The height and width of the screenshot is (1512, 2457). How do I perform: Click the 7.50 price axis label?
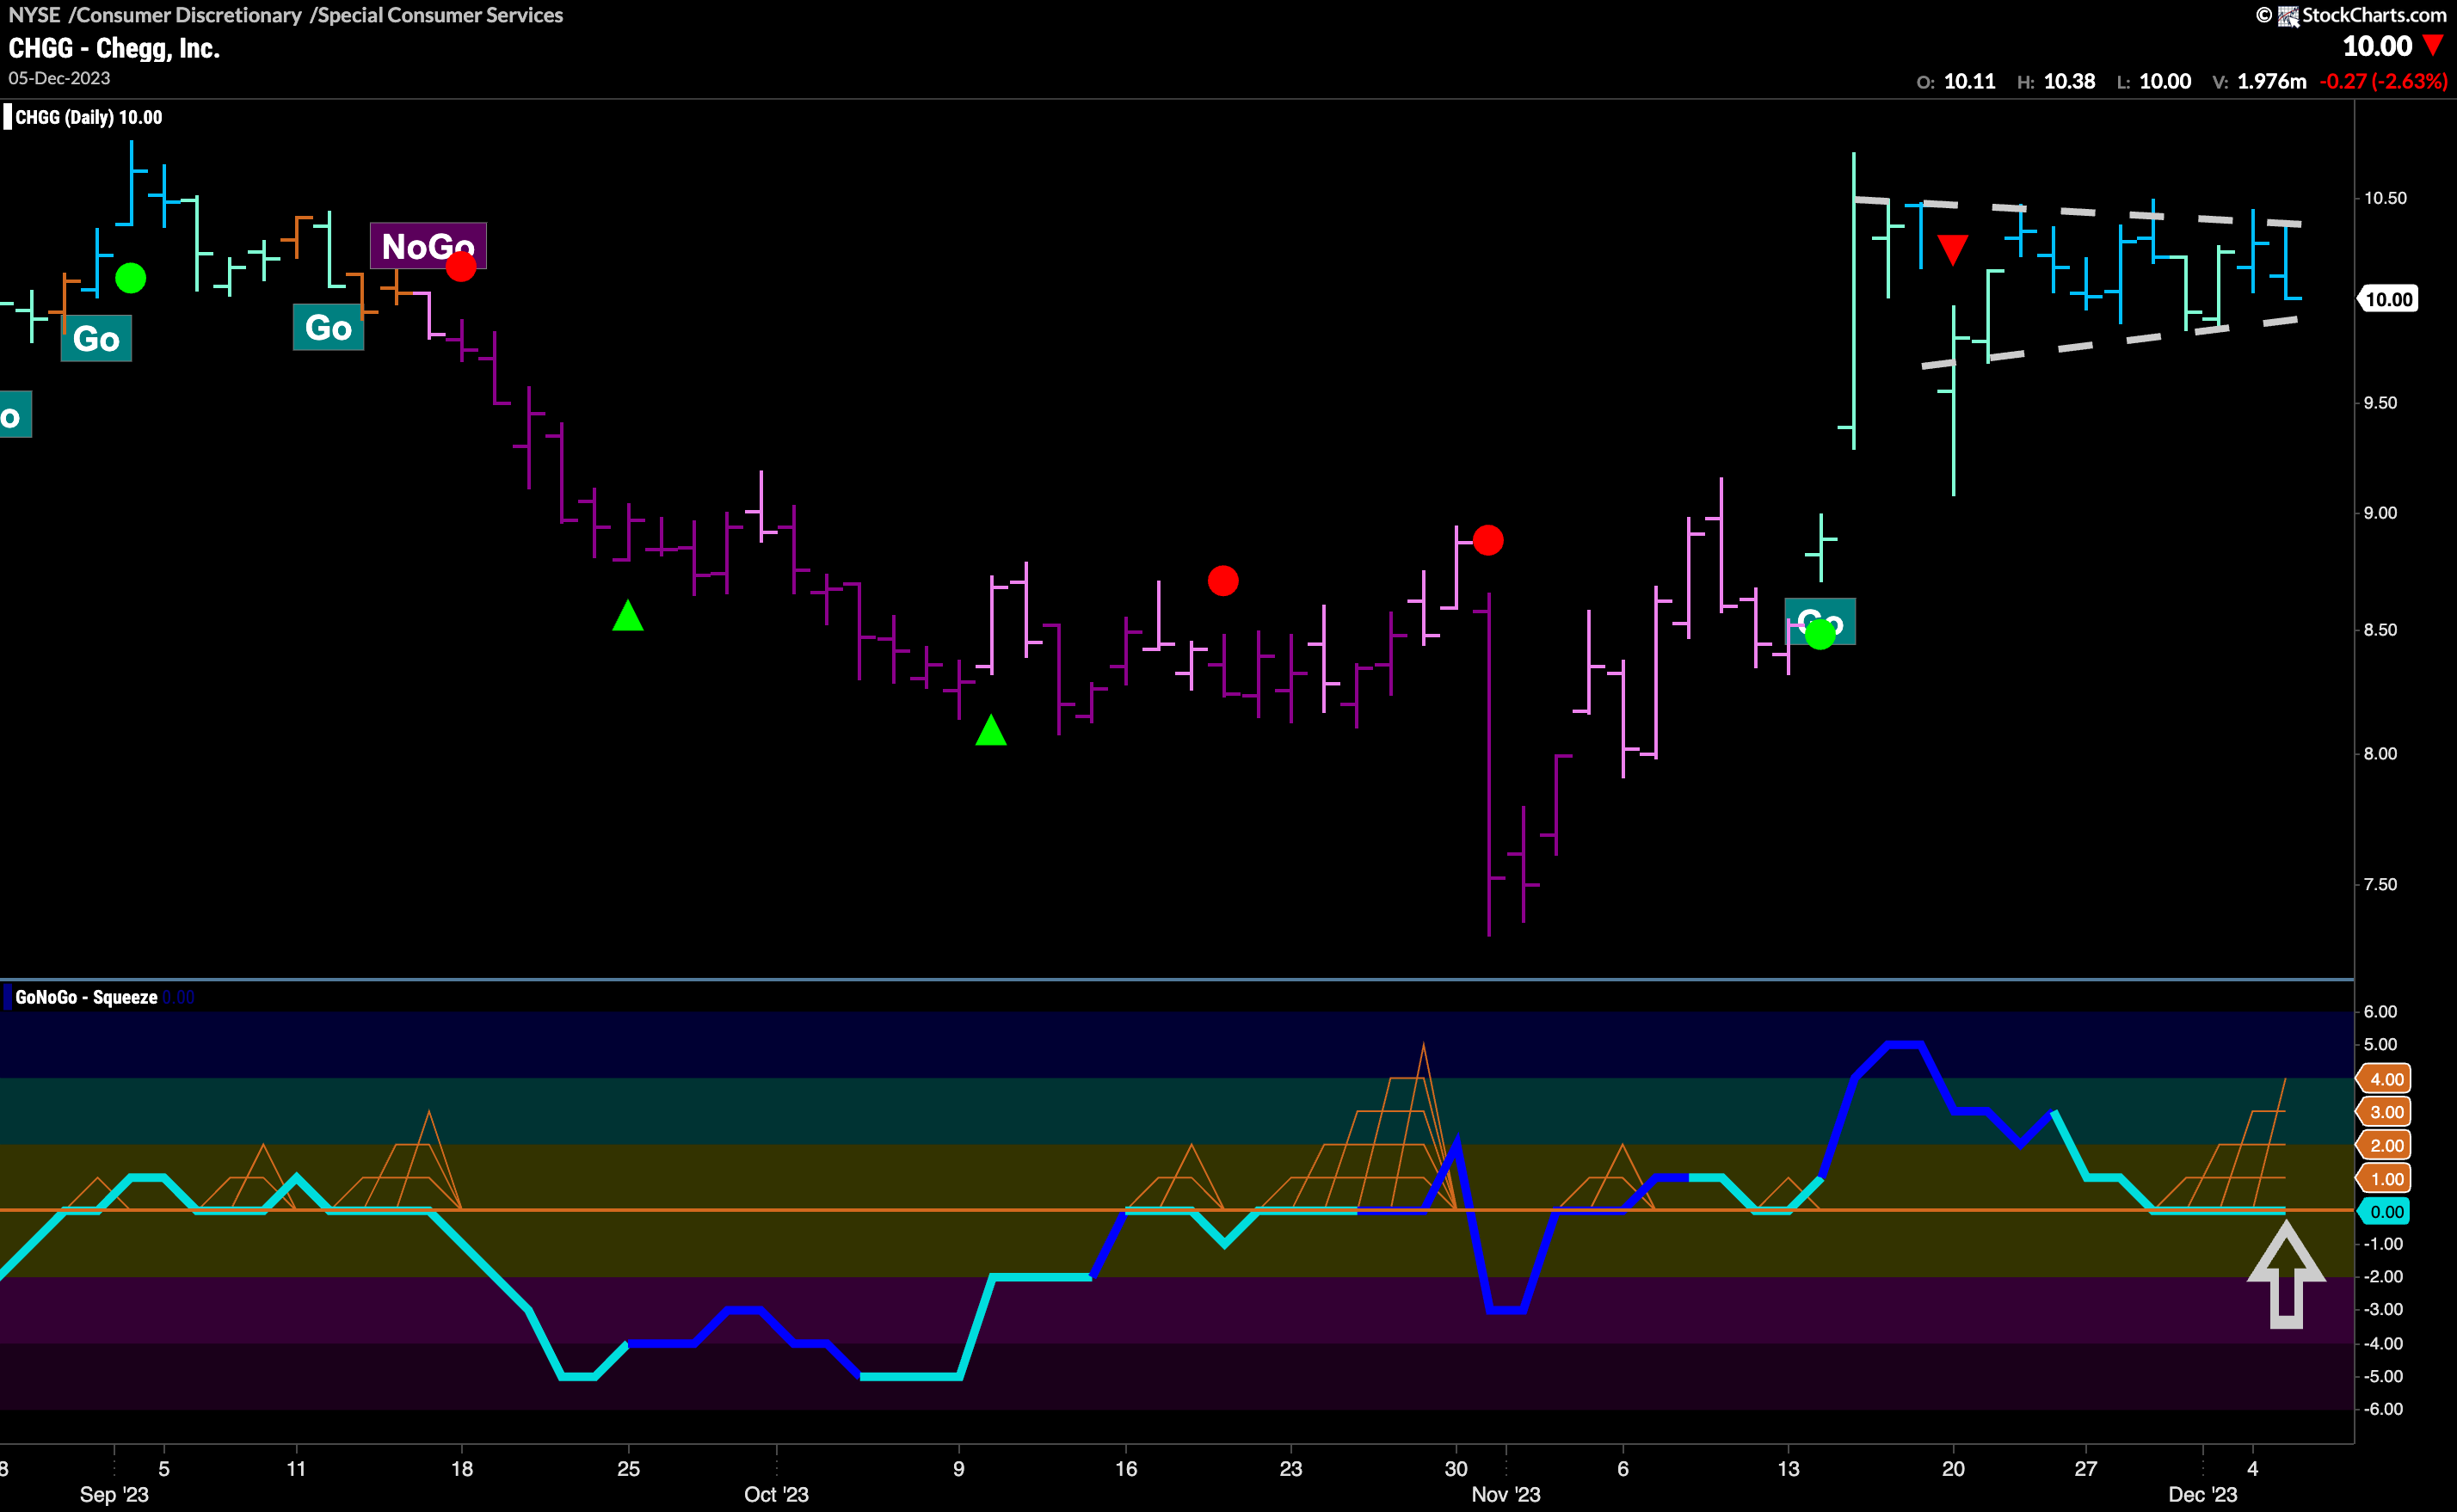tap(2380, 885)
